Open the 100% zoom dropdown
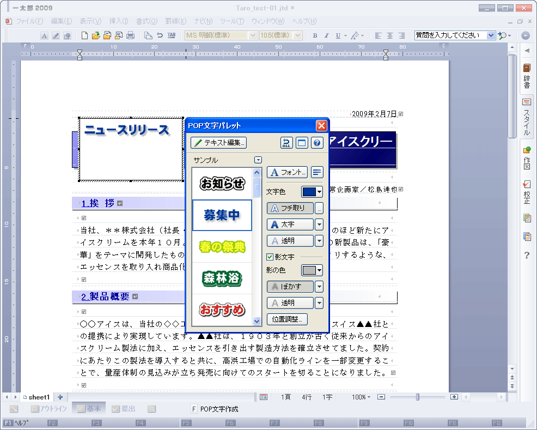The image size is (537, 430). pyautogui.click(x=361, y=397)
